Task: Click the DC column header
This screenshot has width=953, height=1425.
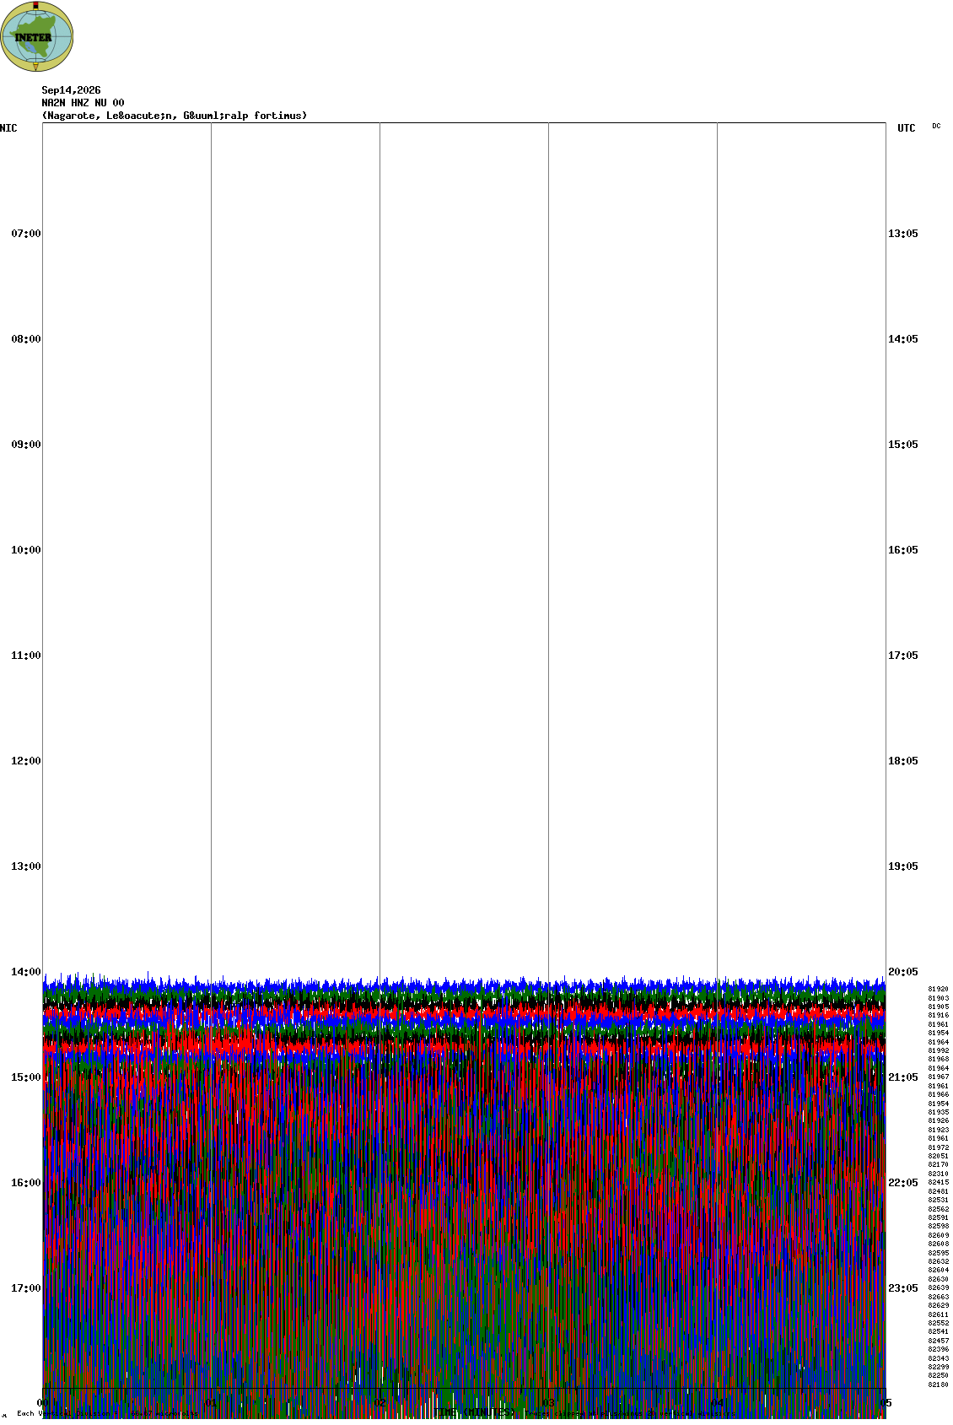Action: click(936, 126)
